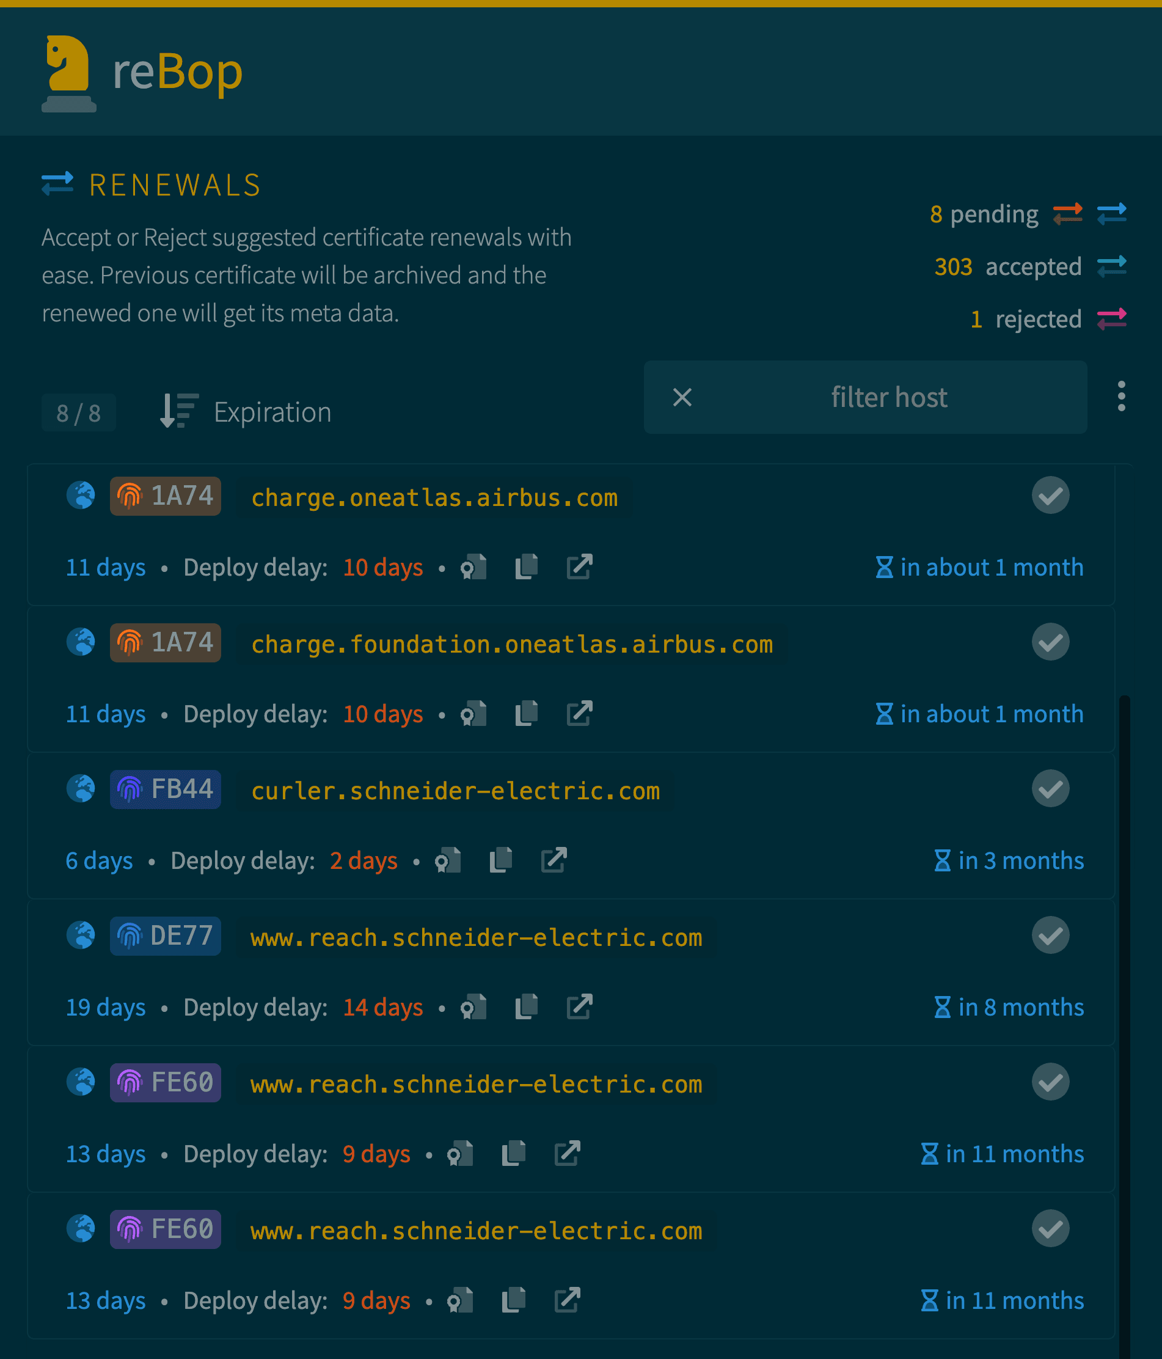This screenshot has width=1162, height=1359.
Task: Click the FB44 fingerprint badge
Action: pyautogui.click(x=165, y=789)
